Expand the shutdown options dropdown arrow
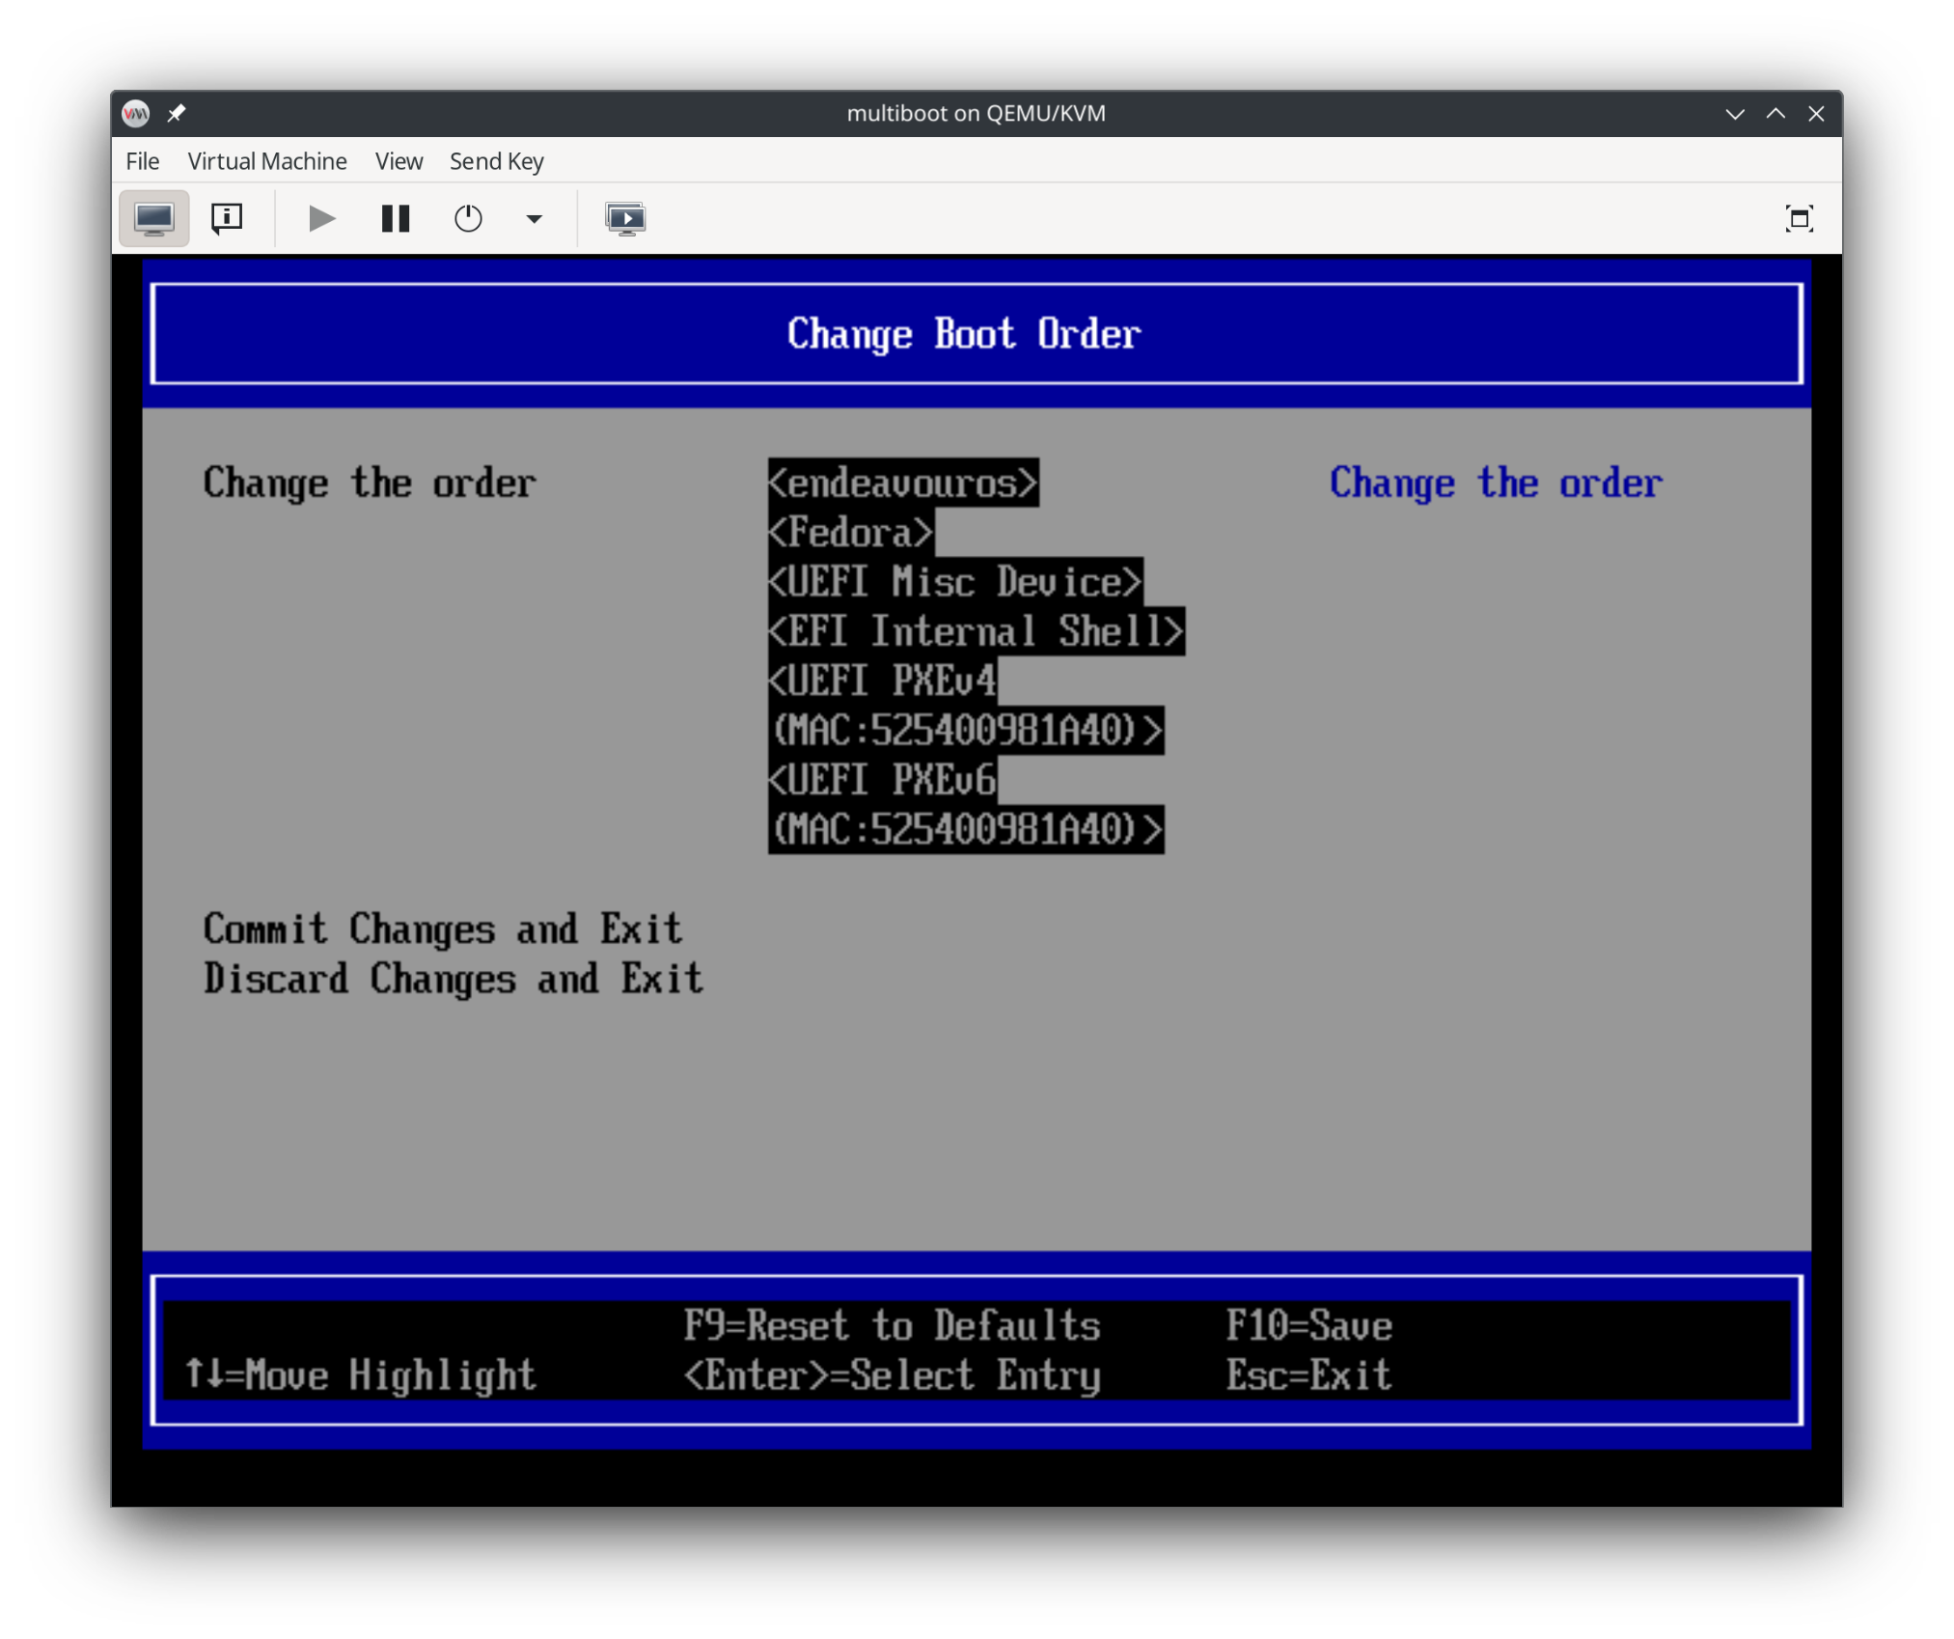1954x1639 pixels. pos(534,218)
